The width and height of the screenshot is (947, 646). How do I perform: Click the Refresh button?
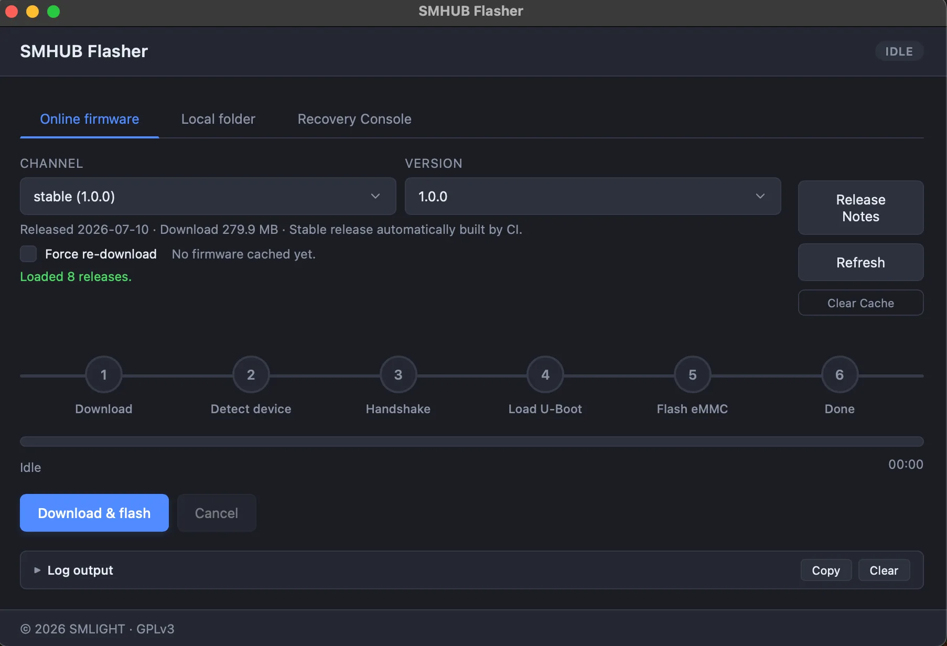point(860,263)
